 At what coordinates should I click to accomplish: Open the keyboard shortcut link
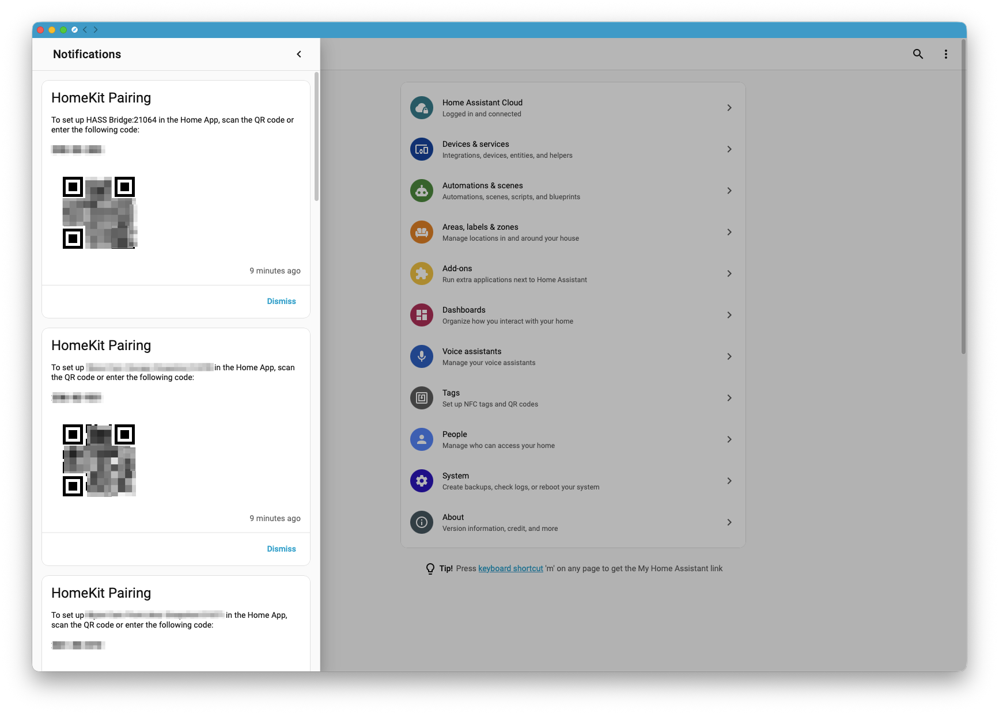click(510, 568)
